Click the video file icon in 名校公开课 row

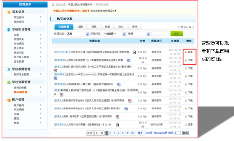pyautogui.click(x=134, y=52)
